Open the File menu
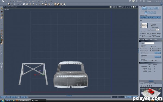The height and width of the screenshot is (102, 163). point(6,1)
